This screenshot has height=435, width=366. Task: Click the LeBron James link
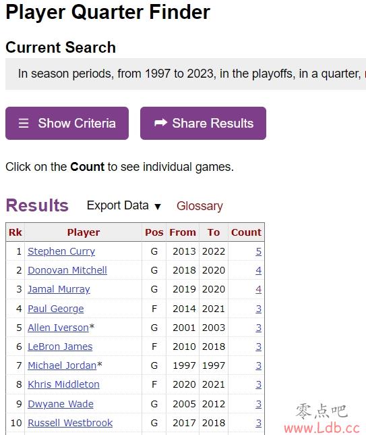pyautogui.click(x=60, y=347)
